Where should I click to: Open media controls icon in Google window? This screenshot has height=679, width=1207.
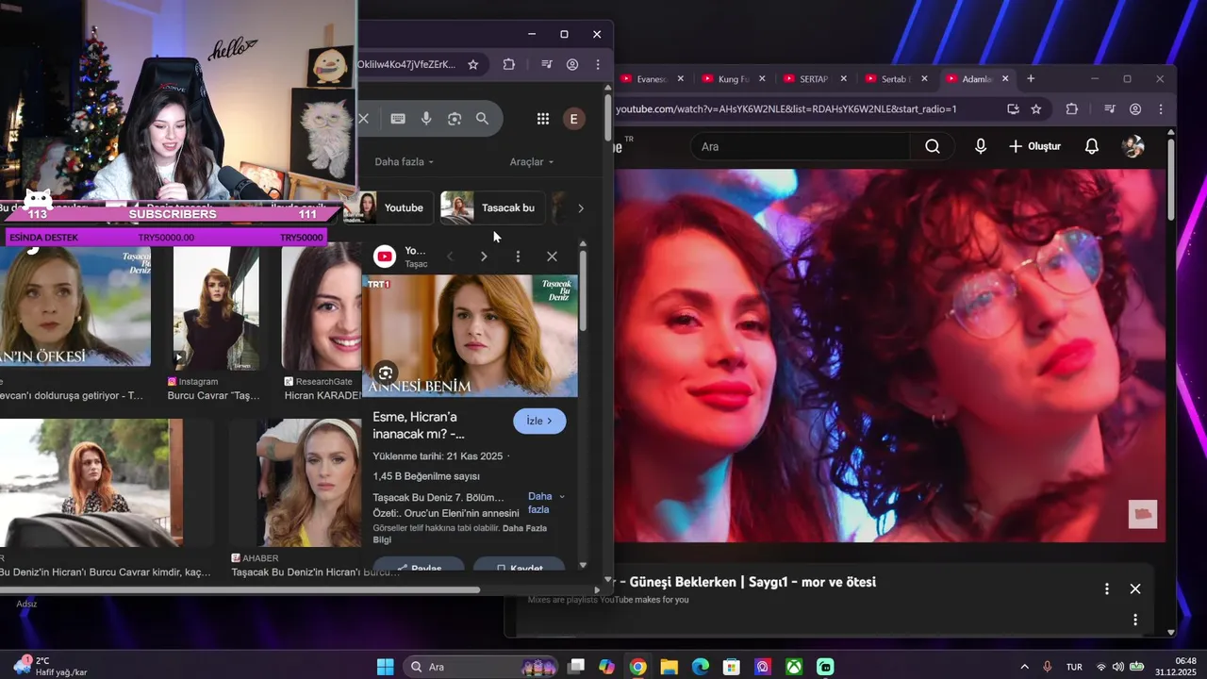pyautogui.click(x=547, y=64)
